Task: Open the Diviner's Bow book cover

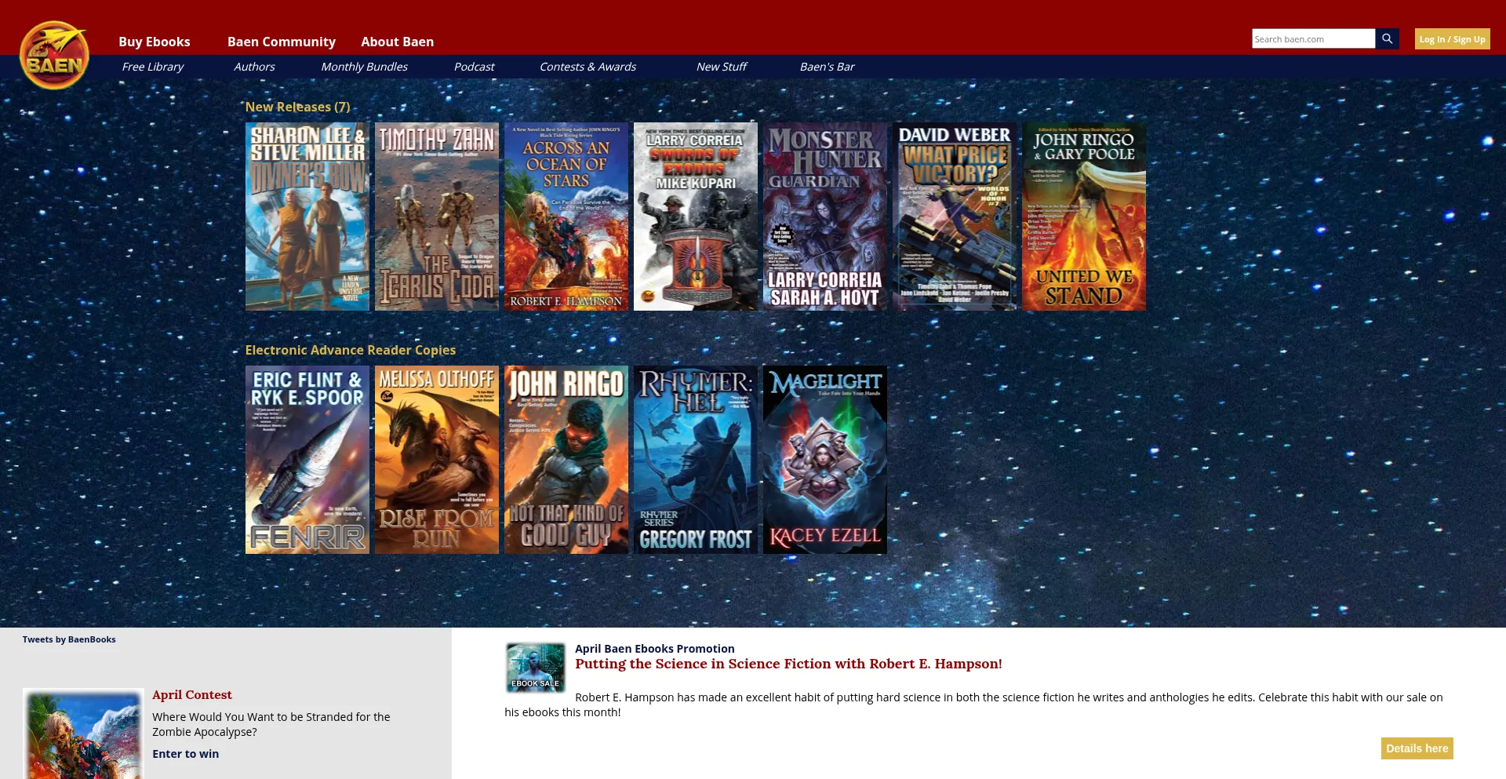Action: (x=307, y=217)
